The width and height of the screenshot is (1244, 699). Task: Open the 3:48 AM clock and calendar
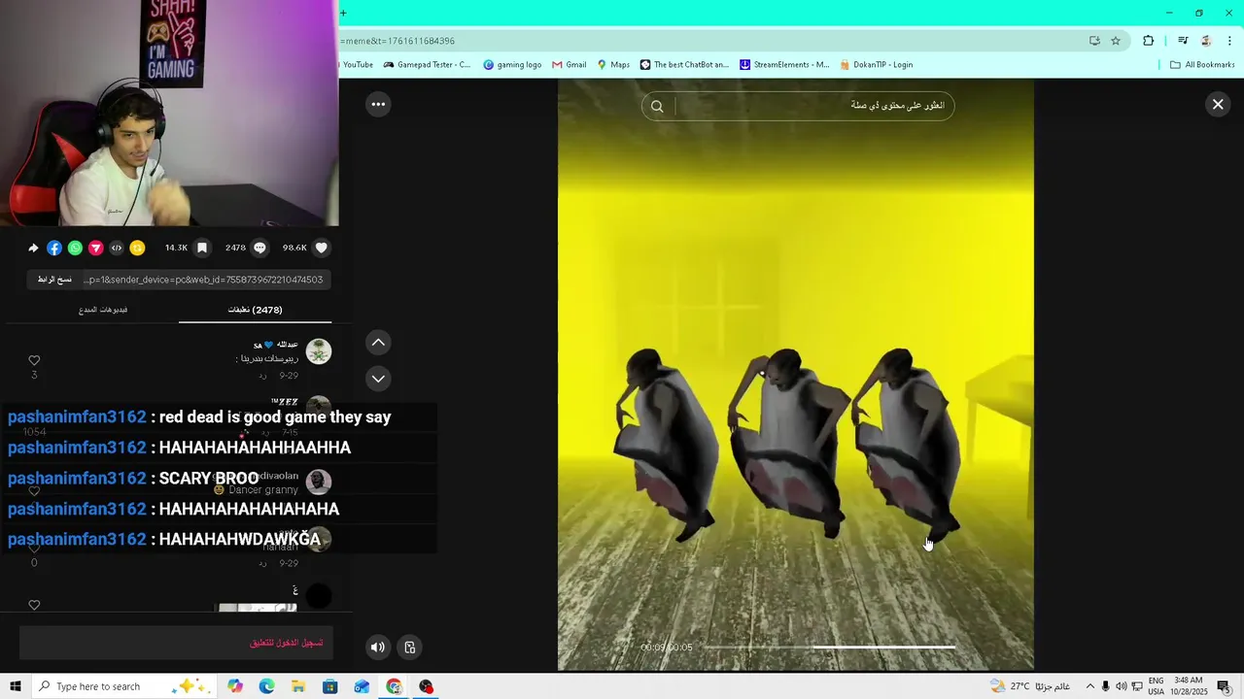click(1190, 686)
